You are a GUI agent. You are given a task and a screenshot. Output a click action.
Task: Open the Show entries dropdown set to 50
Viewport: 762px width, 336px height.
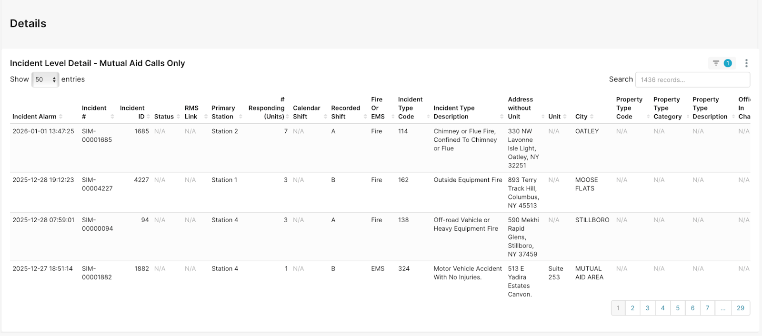45,79
